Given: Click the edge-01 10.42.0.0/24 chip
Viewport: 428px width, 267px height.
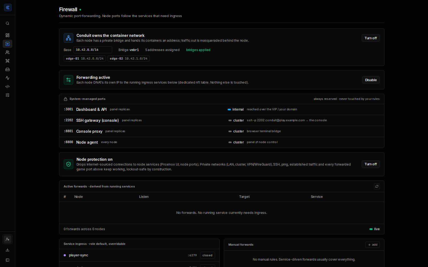Looking at the screenshot, I should coord(85,58).
